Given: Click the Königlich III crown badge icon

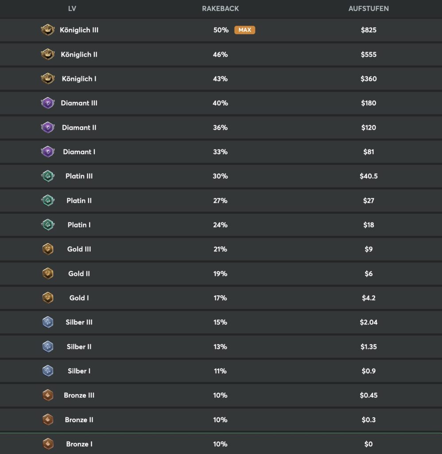Looking at the screenshot, I should pyautogui.click(x=48, y=30).
